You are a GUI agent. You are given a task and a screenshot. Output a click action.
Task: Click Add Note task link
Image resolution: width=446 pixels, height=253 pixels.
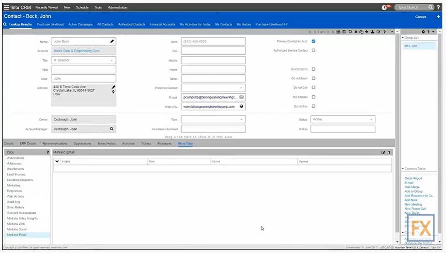(411, 200)
